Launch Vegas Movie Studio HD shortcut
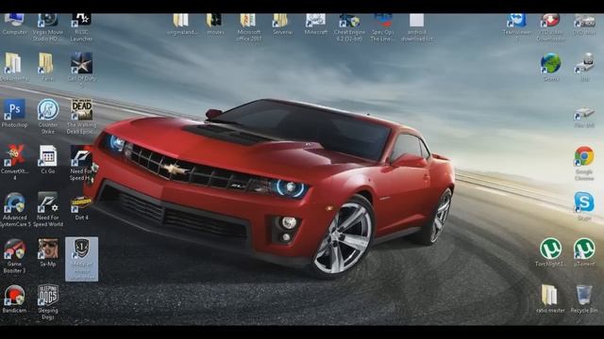This screenshot has height=339, width=604. (x=48, y=27)
